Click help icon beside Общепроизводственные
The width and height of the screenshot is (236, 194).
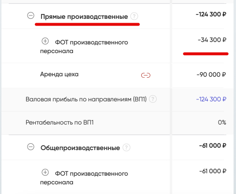click(126, 148)
